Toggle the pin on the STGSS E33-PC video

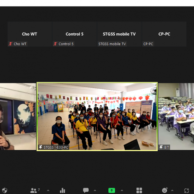(41, 147)
